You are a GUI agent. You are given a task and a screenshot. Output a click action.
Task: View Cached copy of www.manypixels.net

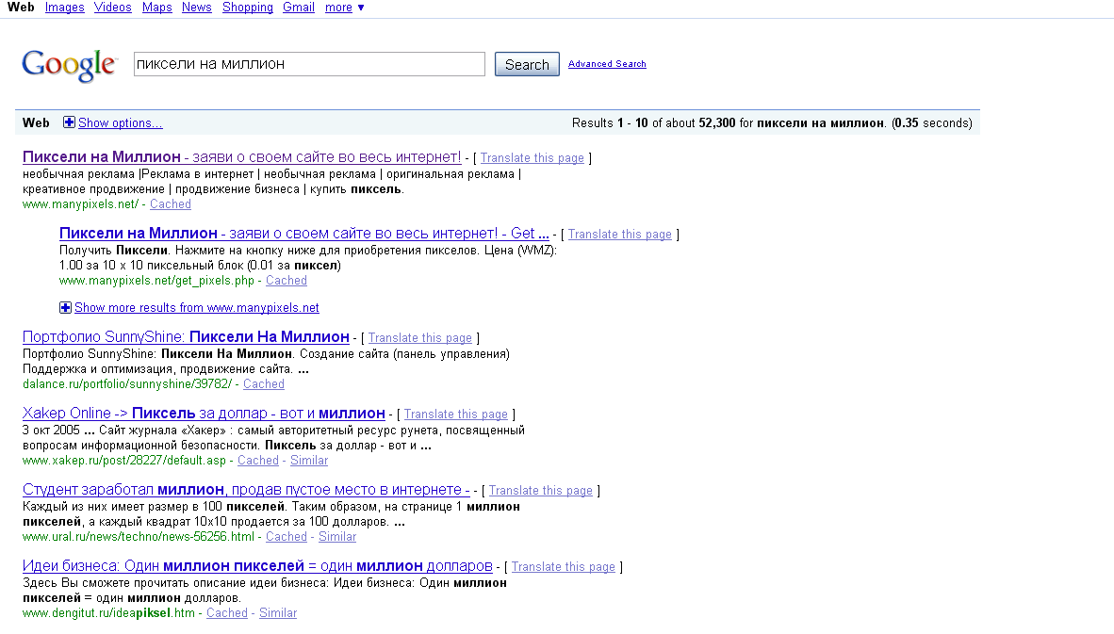pyautogui.click(x=170, y=203)
